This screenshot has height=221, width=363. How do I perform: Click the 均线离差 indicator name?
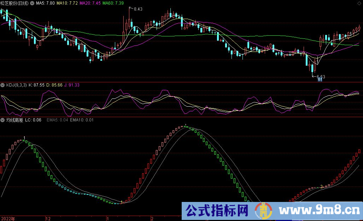pyautogui.click(x=14, y=120)
